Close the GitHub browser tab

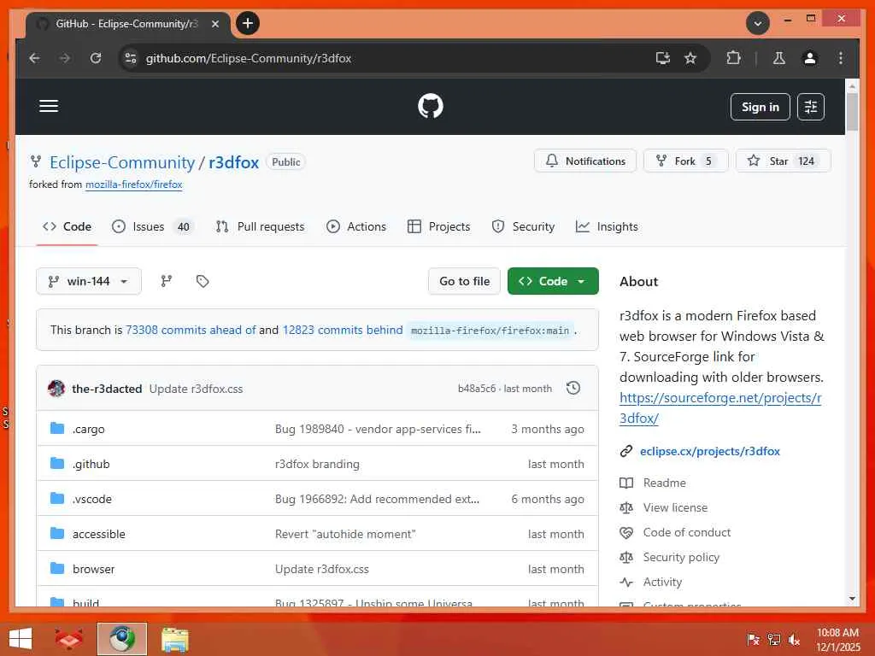click(x=214, y=24)
